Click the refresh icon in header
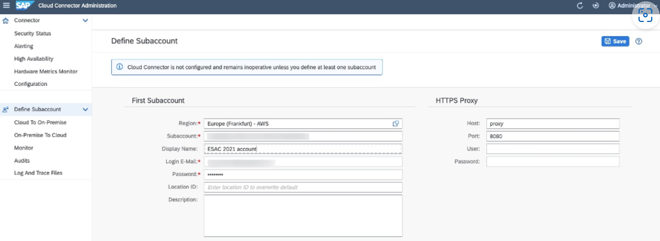Image resolution: width=660 pixels, height=241 pixels. [x=580, y=6]
